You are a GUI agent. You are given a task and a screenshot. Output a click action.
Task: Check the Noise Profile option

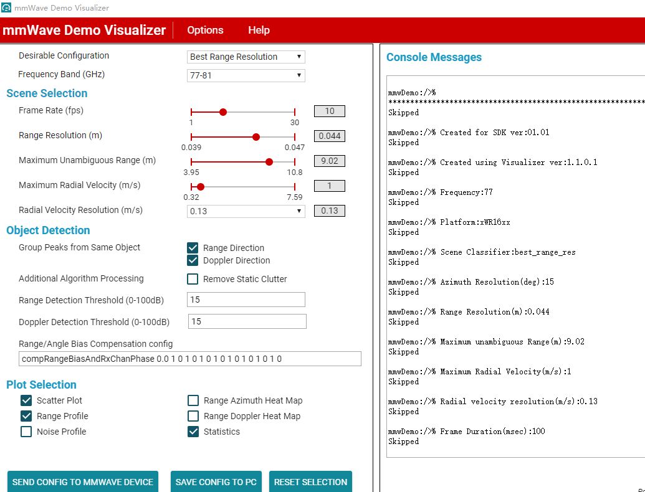click(26, 432)
